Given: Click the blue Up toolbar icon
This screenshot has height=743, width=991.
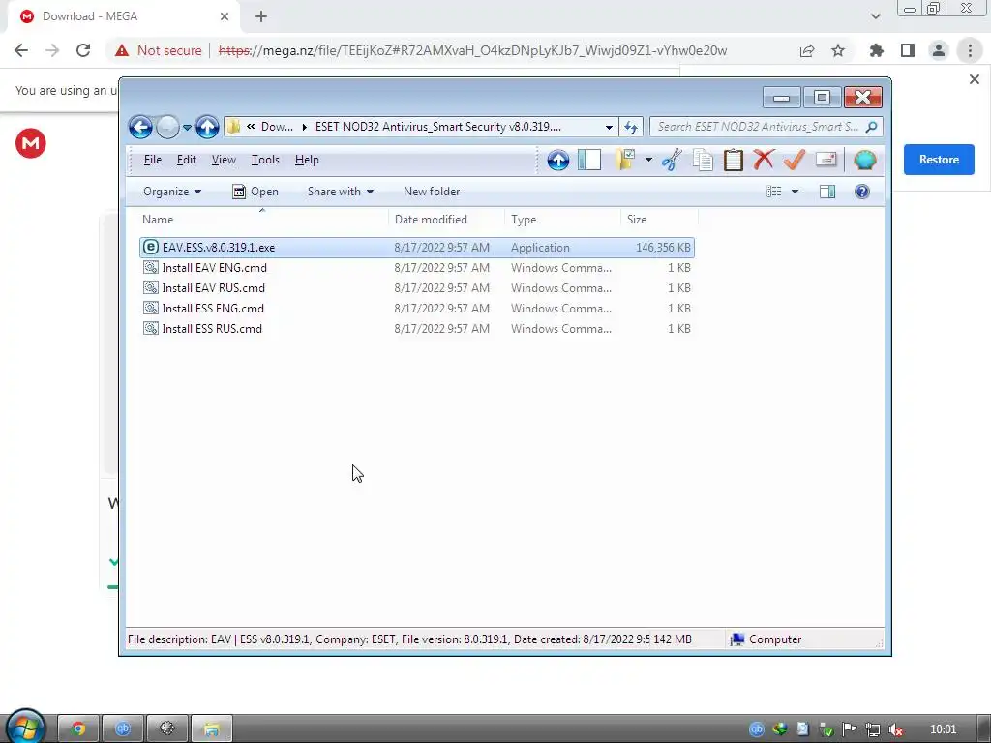Looking at the screenshot, I should pos(558,160).
